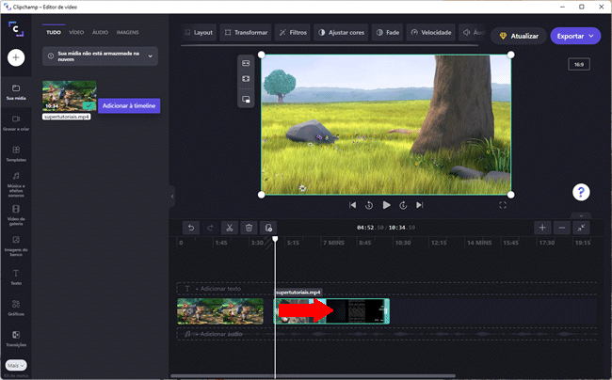Viewport: 612px width, 380px height.
Task: Click the Adicionar à timeline button
Action: (129, 105)
